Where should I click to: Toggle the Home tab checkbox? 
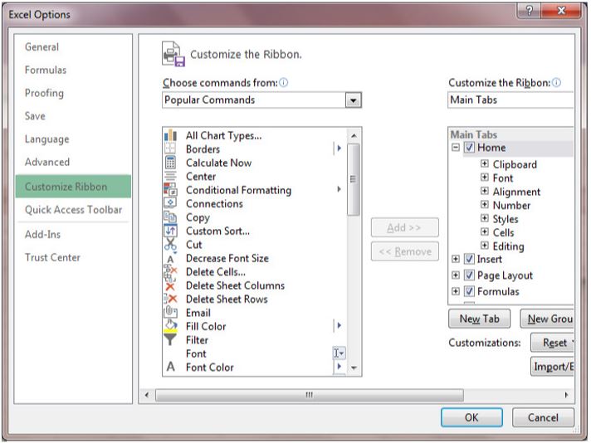[x=469, y=148]
